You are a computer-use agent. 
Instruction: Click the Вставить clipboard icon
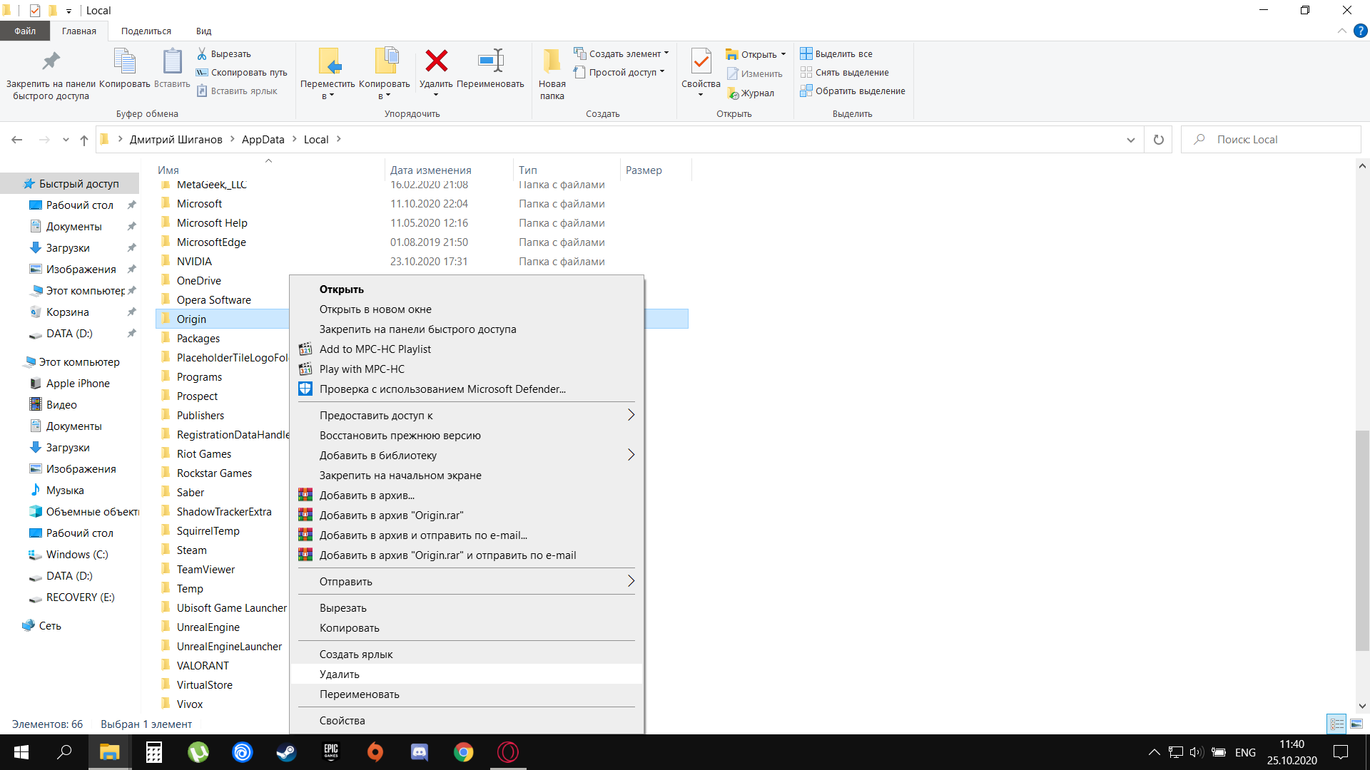click(x=172, y=61)
